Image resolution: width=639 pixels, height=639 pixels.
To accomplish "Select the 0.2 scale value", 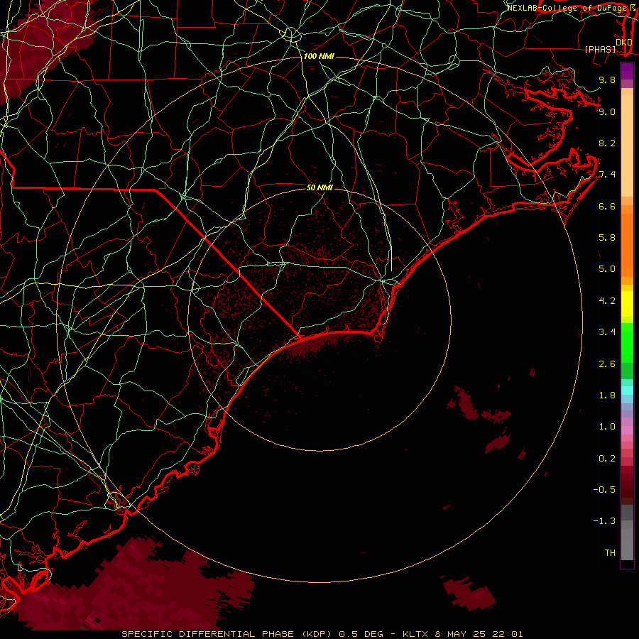I will (x=607, y=459).
